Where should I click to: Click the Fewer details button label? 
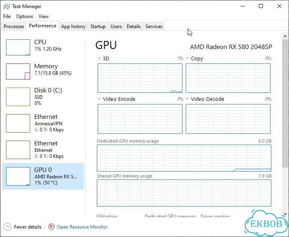pos(28,227)
